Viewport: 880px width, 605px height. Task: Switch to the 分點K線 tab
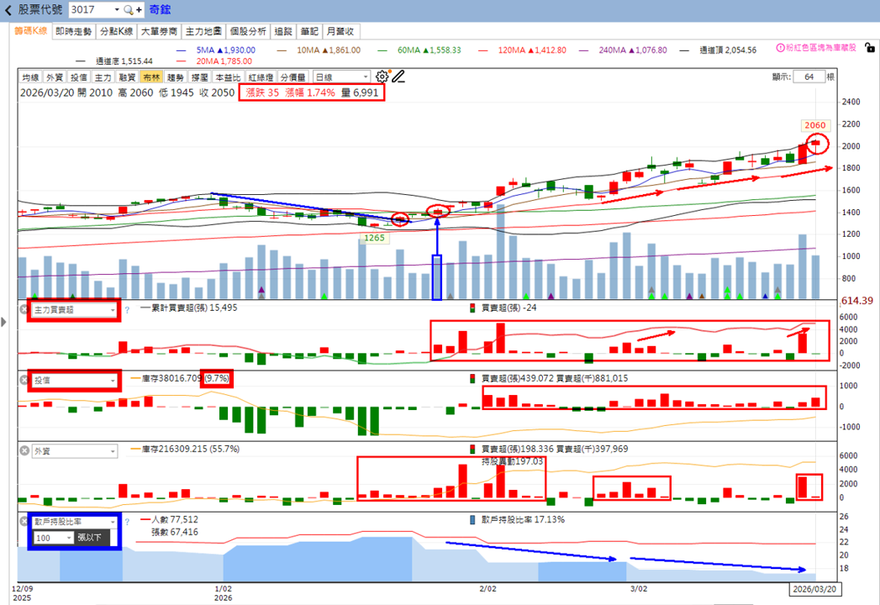pos(116,31)
